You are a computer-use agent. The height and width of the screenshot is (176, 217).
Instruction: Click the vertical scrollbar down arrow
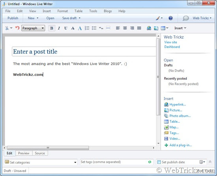point(159,143)
